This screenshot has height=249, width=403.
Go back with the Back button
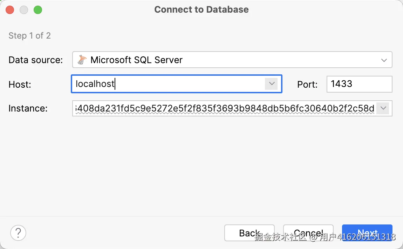pos(249,233)
